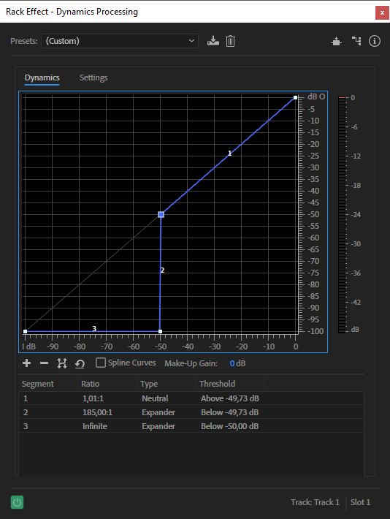Viewport: 390px width, 519px height.
Task: Select the Dynamics tab
Action: [x=42, y=77]
